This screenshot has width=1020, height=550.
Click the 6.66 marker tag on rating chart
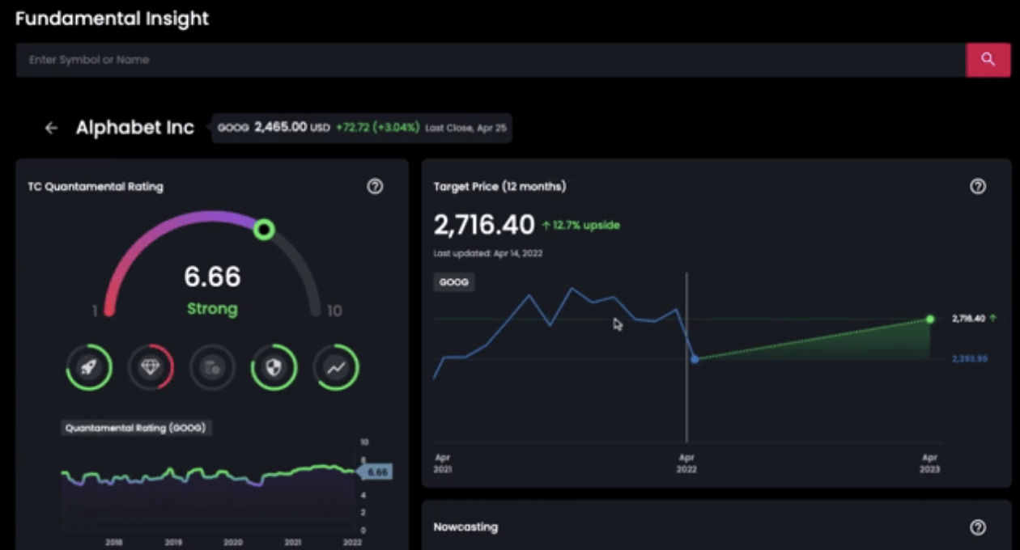point(376,472)
